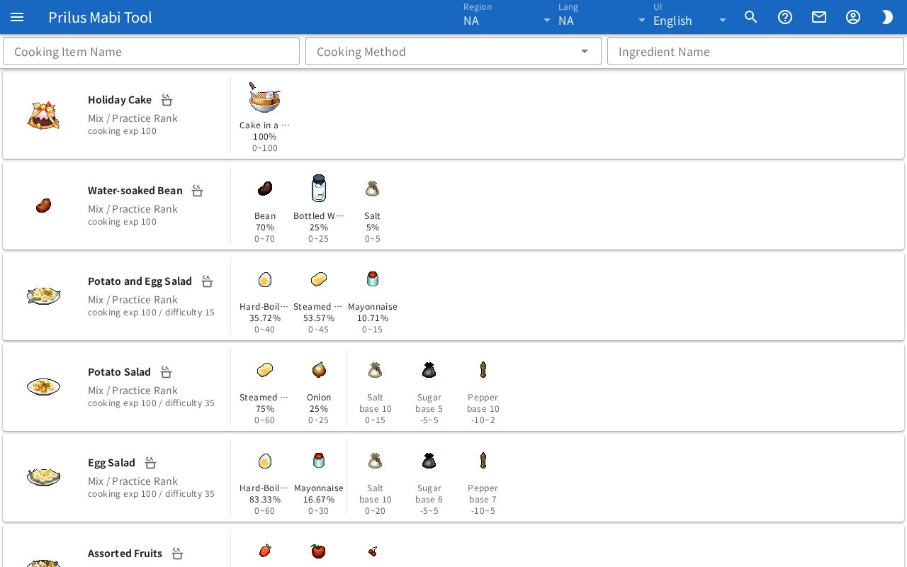Select Hard-Boiled Egg icon in Potato and Egg Salad
Viewport: 907px width, 567px height.
[265, 279]
